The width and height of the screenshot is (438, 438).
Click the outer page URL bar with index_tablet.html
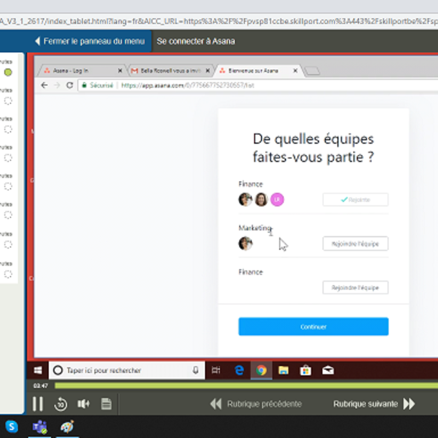(219, 21)
